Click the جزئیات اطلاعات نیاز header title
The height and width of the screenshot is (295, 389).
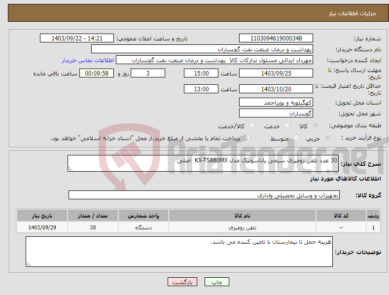pyautogui.click(x=353, y=13)
